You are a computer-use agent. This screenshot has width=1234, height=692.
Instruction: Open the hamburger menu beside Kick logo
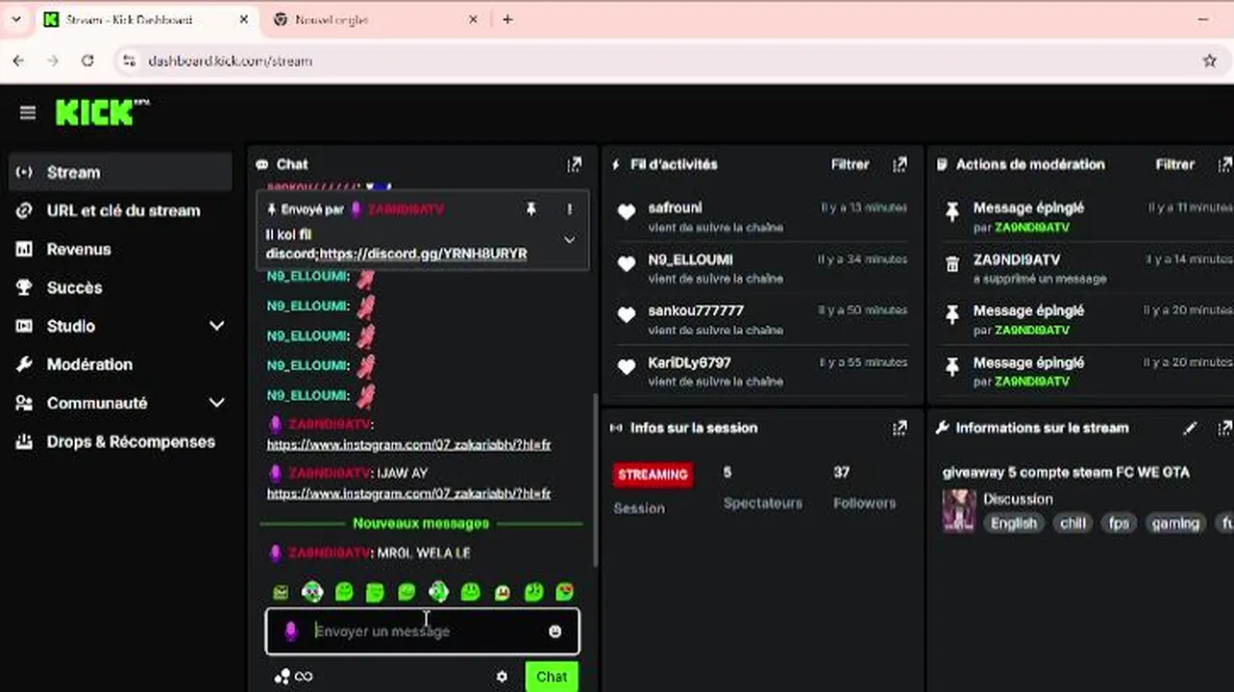pos(28,113)
